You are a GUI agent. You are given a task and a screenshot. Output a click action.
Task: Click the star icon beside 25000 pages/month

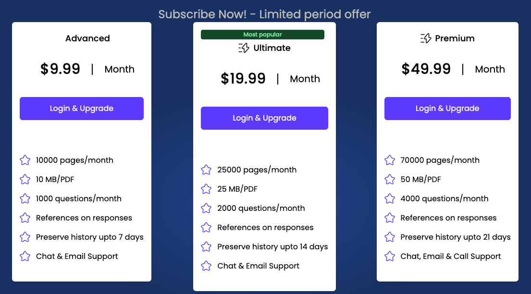pos(206,170)
